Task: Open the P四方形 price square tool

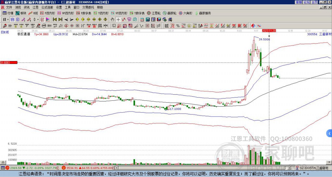Action: click(48, 13)
